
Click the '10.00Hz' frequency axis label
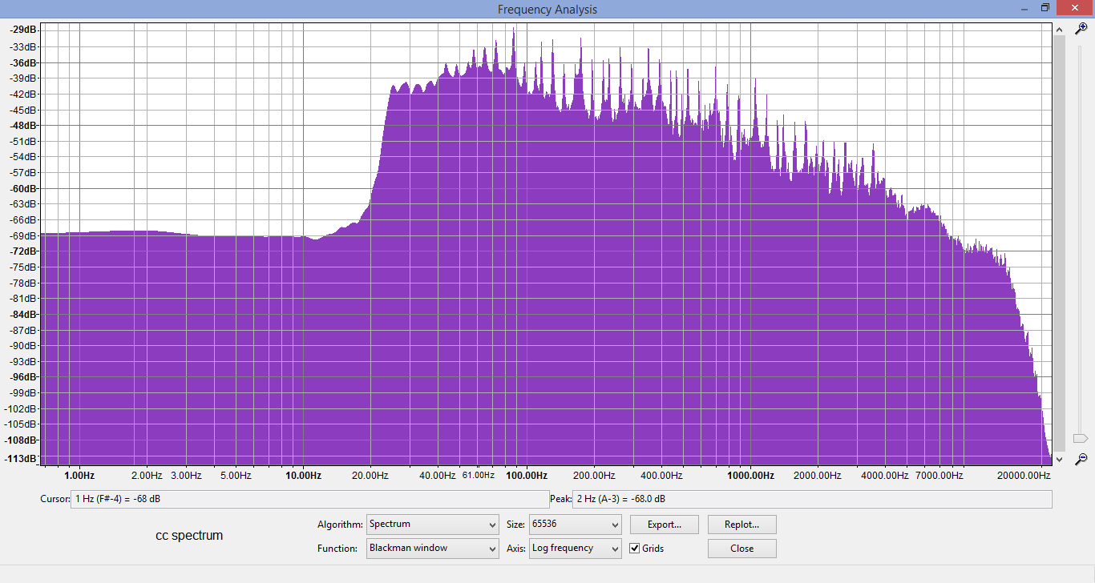pos(303,476)
